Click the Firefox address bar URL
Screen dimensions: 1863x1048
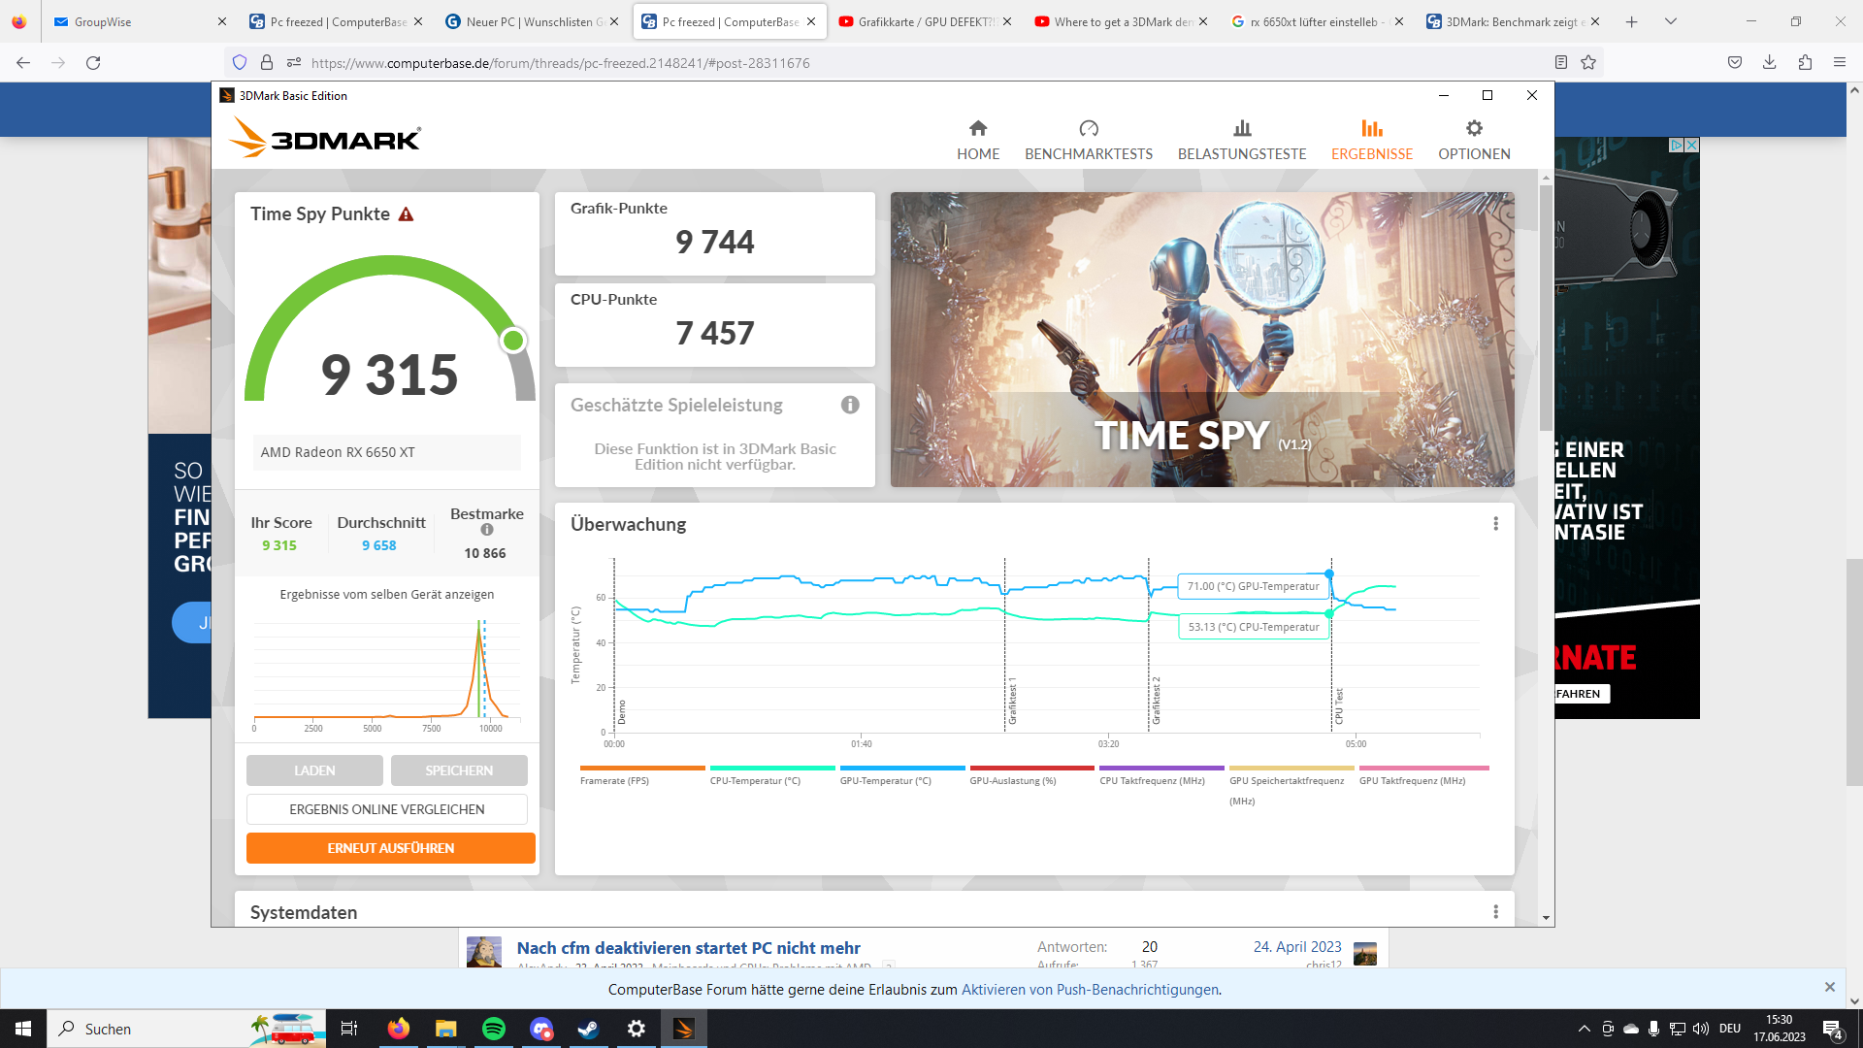[560, 63]
